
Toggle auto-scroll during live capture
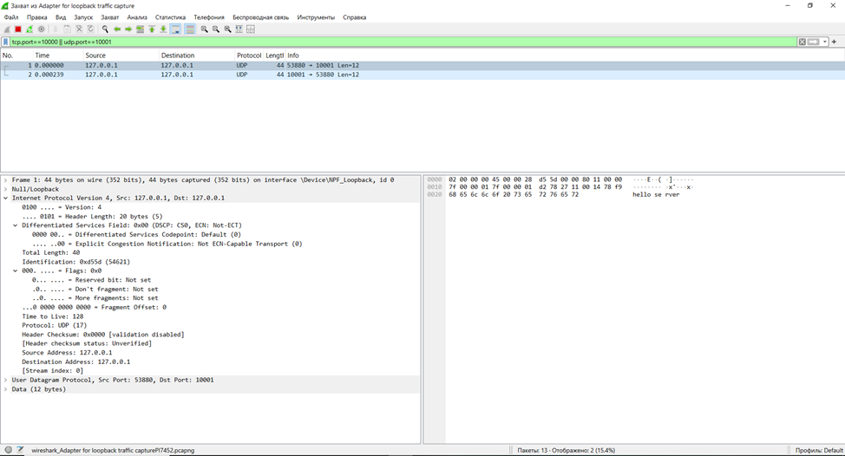[x=175, y=29]
